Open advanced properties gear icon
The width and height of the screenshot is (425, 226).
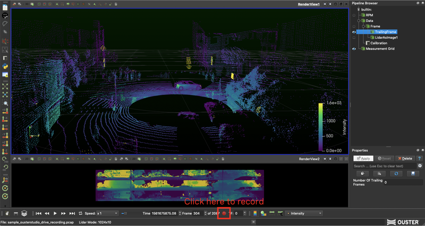point(420,166)
